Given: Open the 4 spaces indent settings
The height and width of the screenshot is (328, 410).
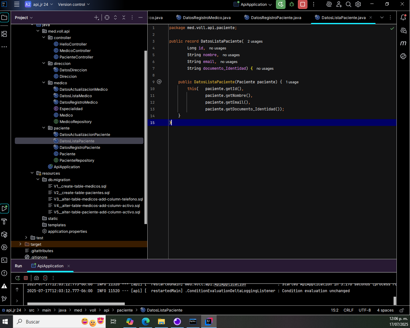Looking at the screenshot, I should point(385,310).
